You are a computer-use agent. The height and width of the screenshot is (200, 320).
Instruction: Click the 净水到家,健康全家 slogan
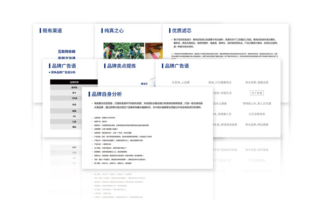pyautogui.click(x=257, y=82)
